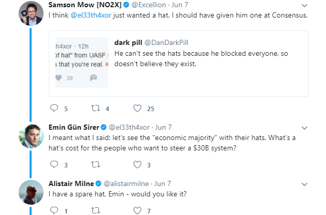Like Emin Gün Sirer's tweet
The width and height of the screenshot is (326, 215).
137,165
